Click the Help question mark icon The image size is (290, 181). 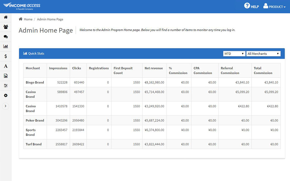[x=247, y=6]
